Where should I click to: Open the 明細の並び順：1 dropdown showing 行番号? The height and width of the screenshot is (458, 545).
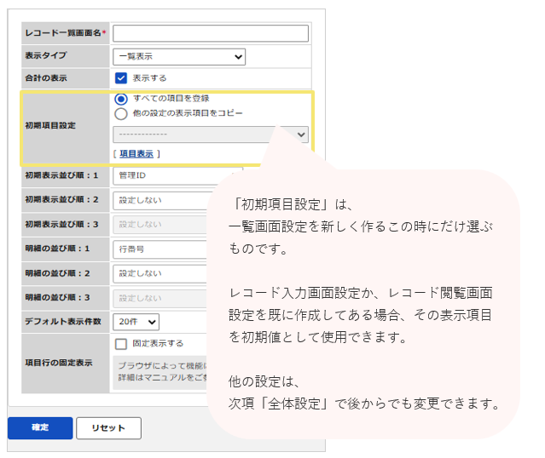pos(160,249)
